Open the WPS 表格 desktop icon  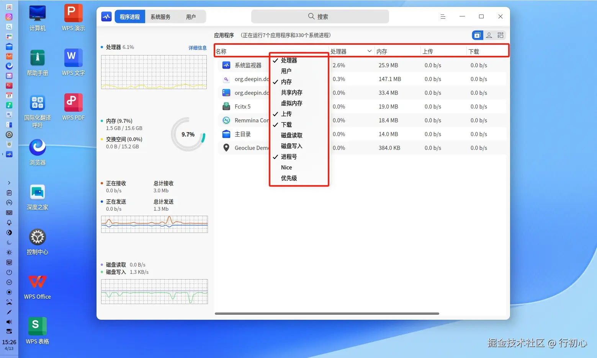point(38,332)
